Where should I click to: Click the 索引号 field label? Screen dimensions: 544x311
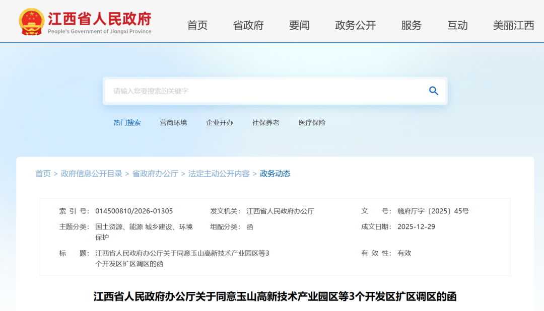(74, 211)
